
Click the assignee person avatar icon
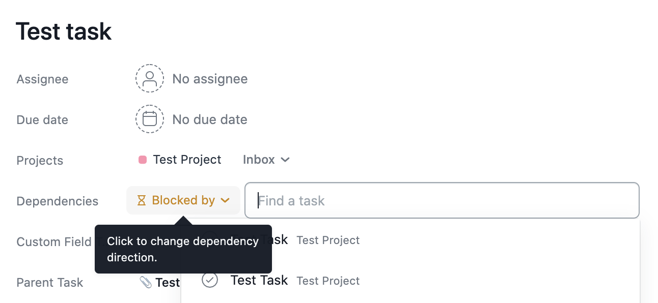(x=150, y=79)
